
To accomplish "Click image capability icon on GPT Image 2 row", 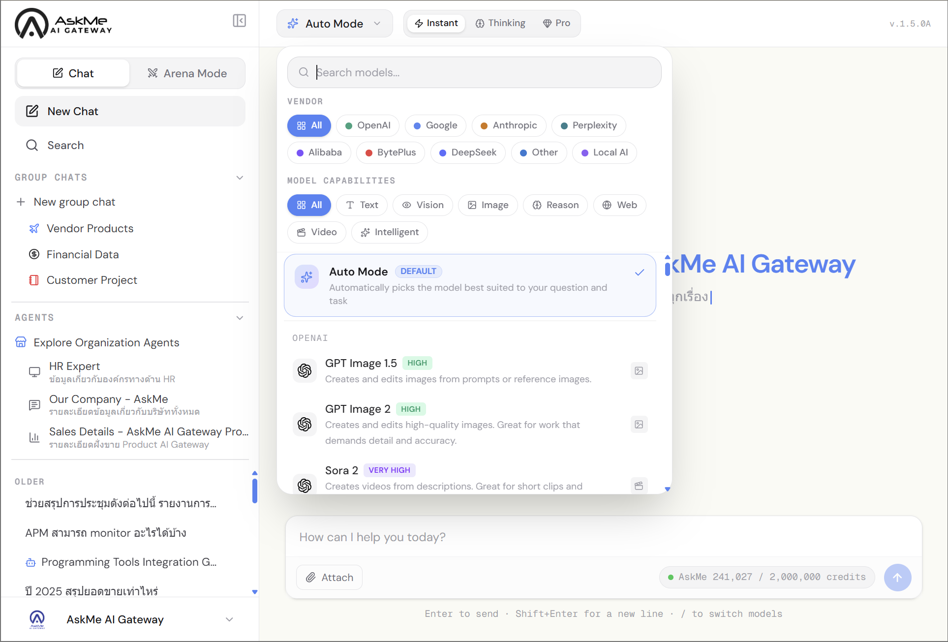I will [639, 424].
